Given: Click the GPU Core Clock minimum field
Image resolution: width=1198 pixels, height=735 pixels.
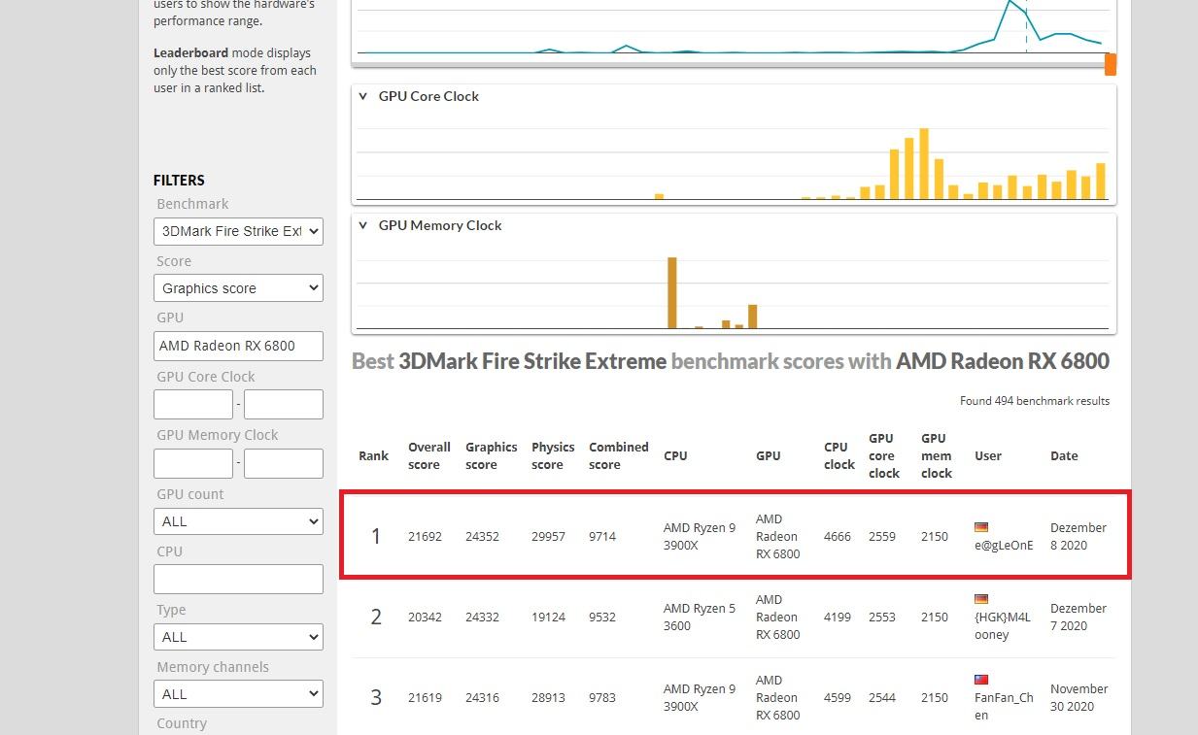Looking at the screenshot, I should point(193,404).
